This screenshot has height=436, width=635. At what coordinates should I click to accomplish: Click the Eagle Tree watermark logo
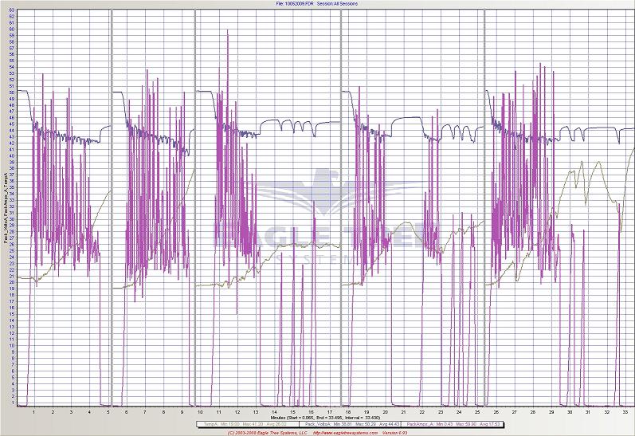point(319,209)
